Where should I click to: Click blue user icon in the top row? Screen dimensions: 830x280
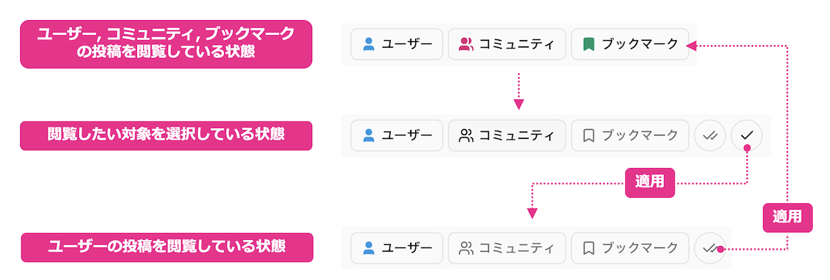coord(369,44)
